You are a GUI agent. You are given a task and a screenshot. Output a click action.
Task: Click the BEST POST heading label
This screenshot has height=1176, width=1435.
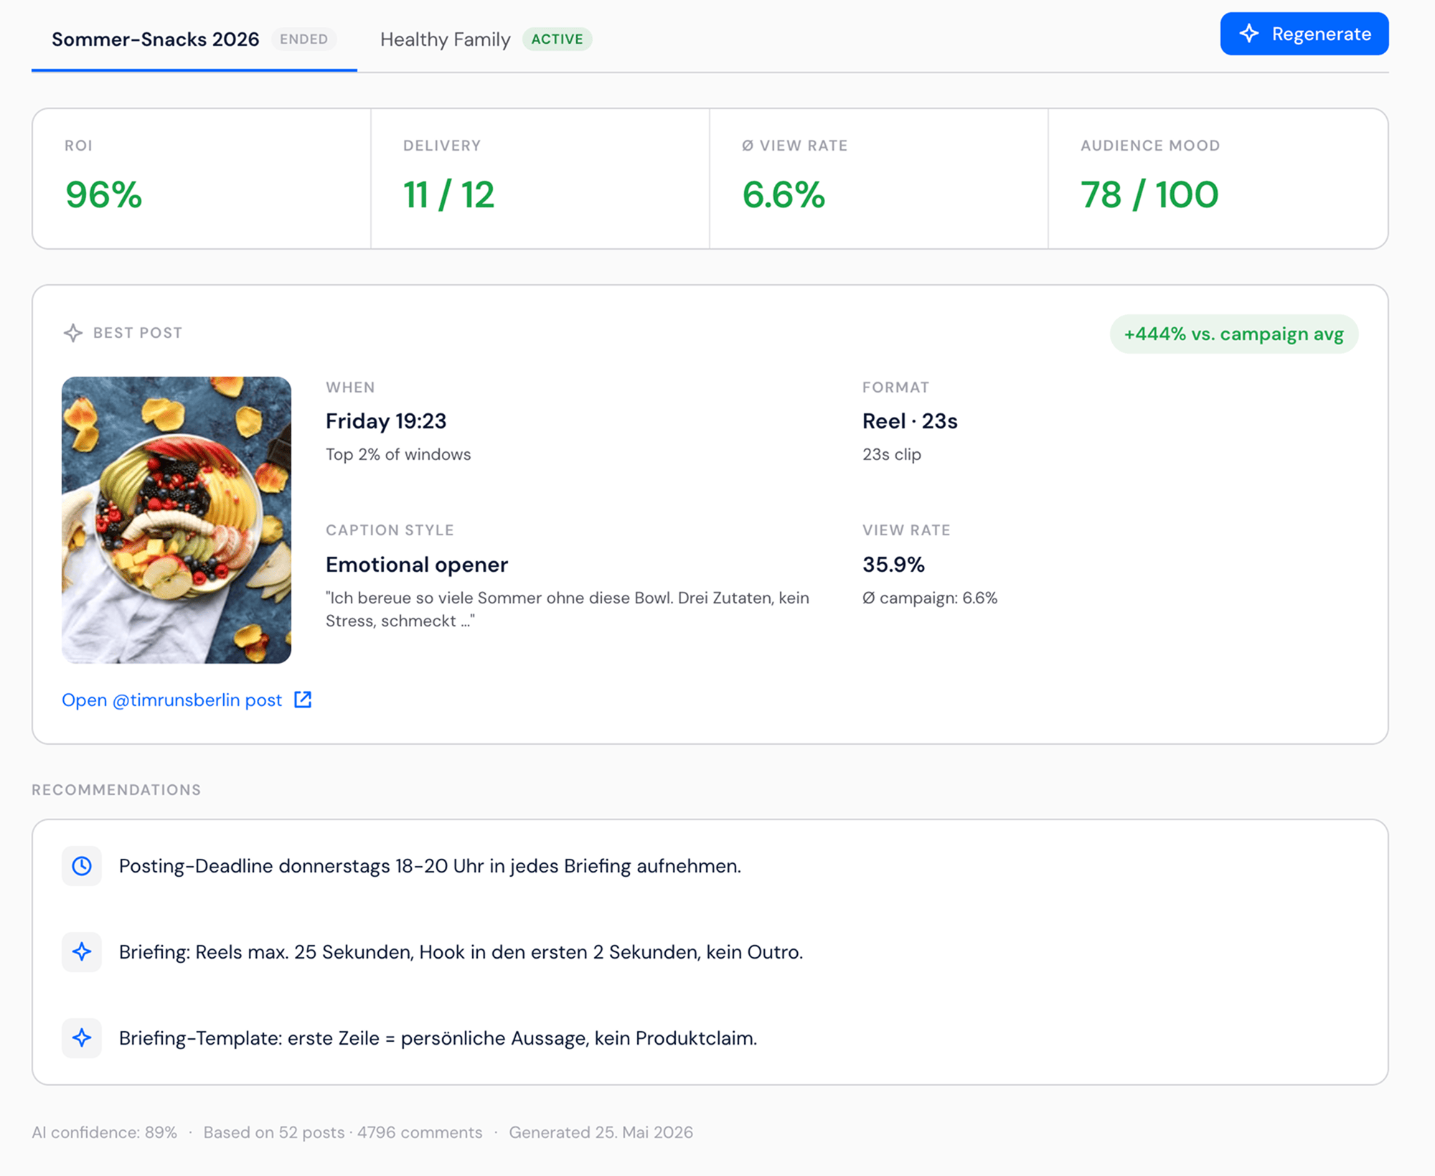click(x=138, y=333)
